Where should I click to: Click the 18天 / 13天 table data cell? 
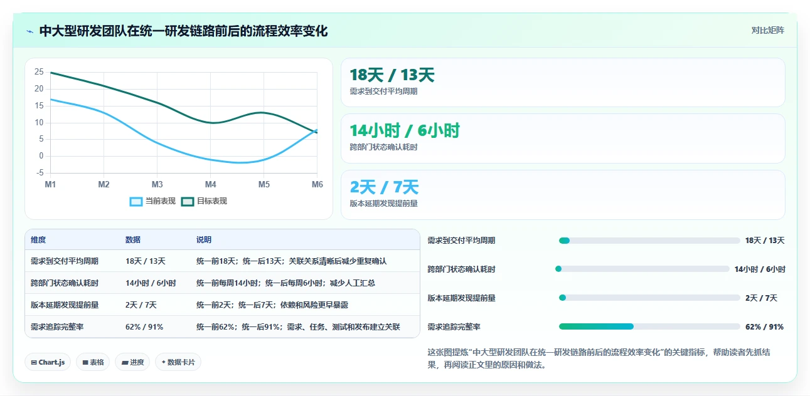click(x=146, y=261)
